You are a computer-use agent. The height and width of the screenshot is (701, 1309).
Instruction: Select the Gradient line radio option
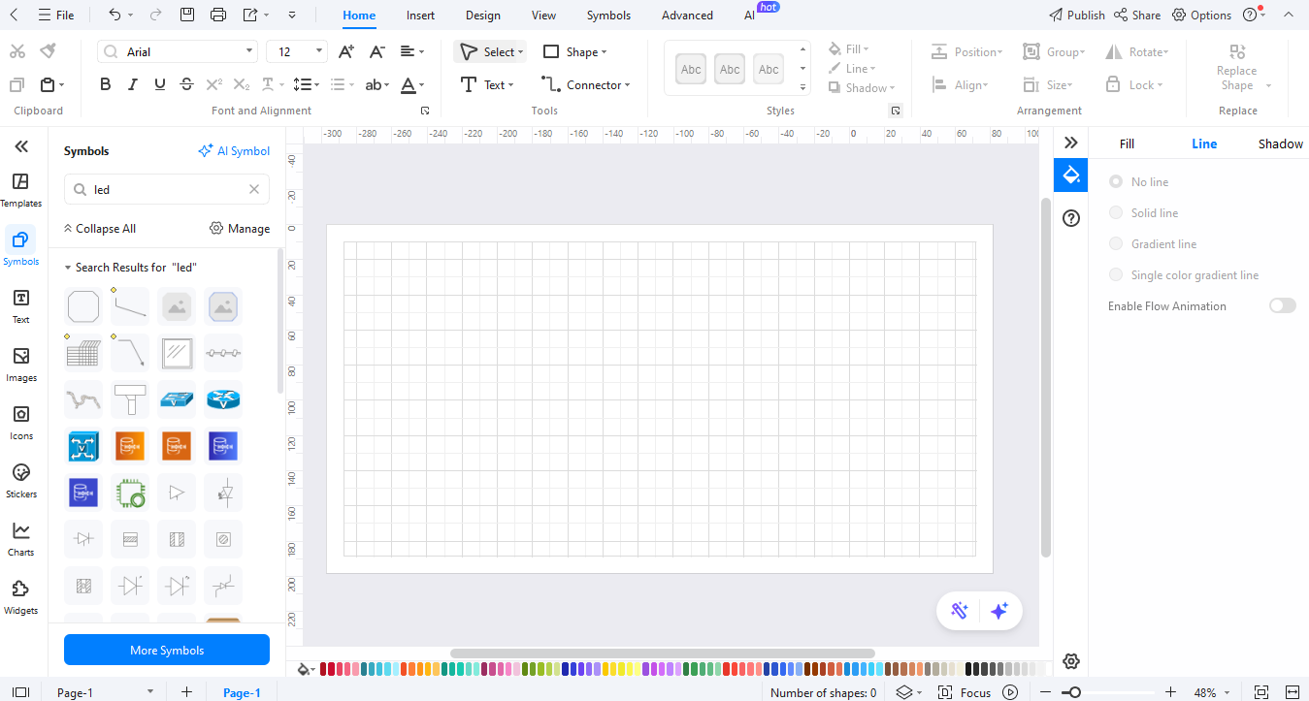click(x=1116, y=243)
